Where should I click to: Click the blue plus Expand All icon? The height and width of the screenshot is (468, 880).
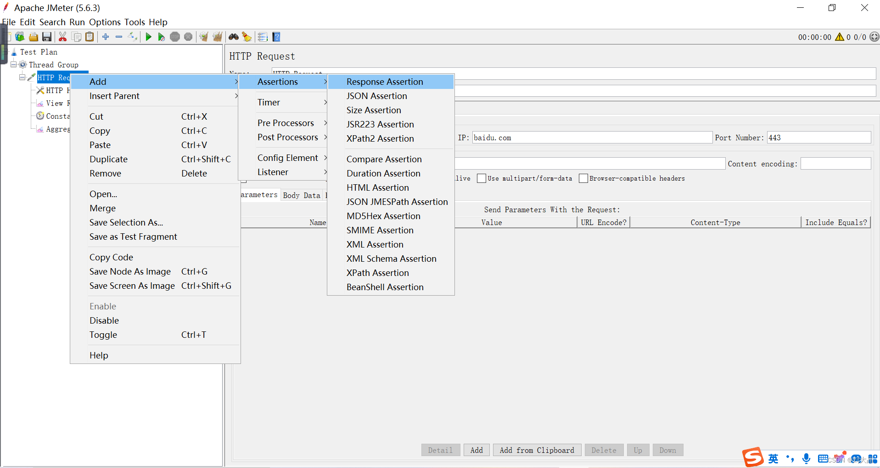click(106, 37)
